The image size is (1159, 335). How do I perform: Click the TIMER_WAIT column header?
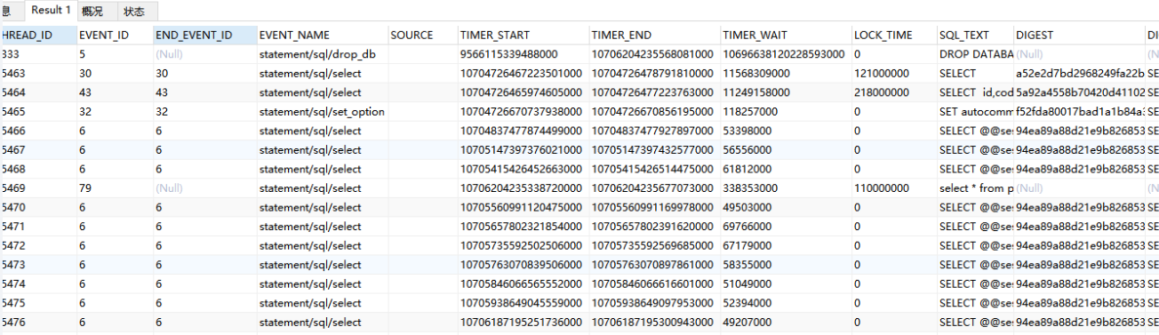(x=785, y=35)
